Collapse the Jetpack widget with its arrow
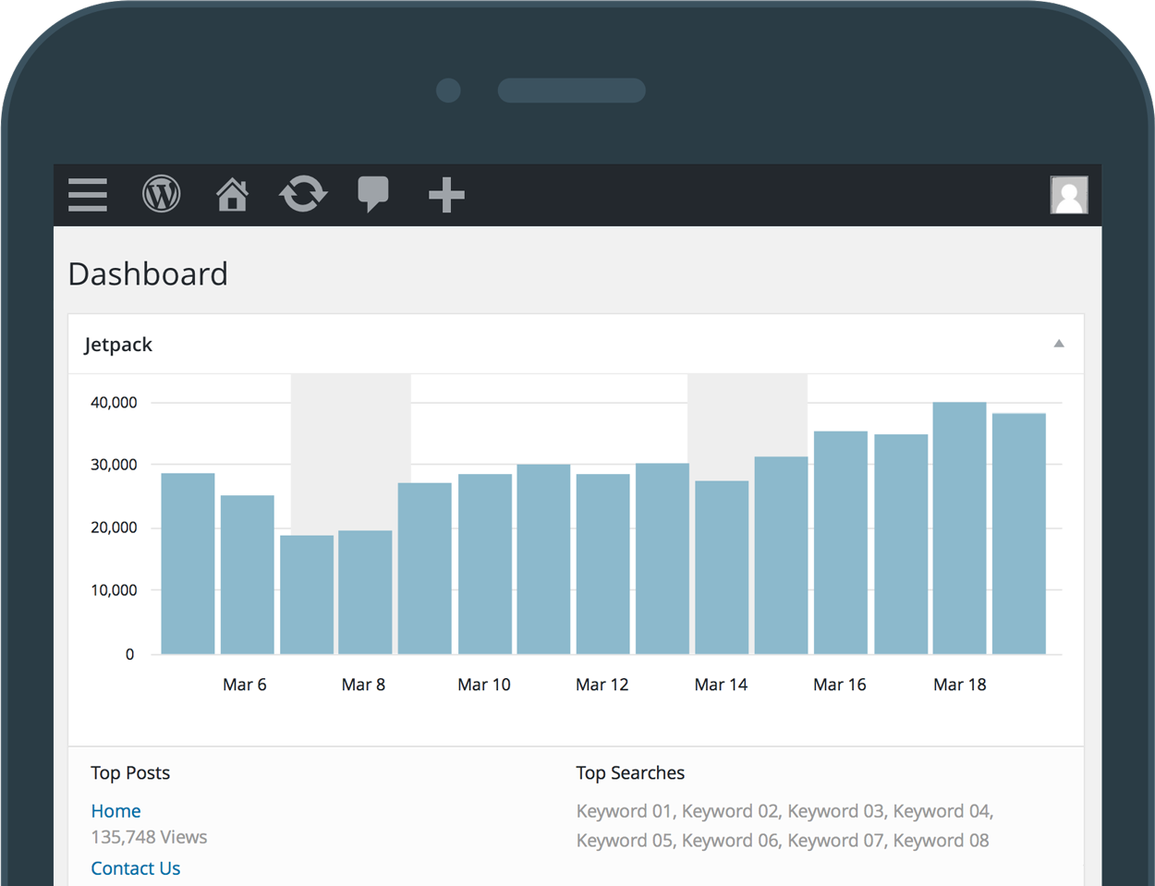The height and width of the screenshot is (886, 1155). tap(1058, 343)
